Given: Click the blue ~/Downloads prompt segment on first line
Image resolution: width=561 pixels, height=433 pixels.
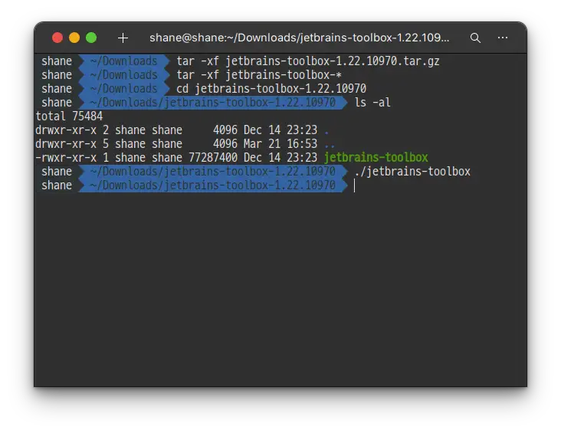Looking at the screenshot, I should (x=123, y=61).
